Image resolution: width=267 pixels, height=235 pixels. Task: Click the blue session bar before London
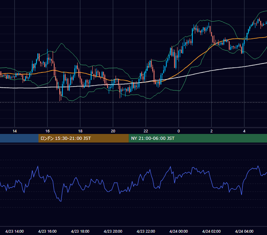(19, 138)
